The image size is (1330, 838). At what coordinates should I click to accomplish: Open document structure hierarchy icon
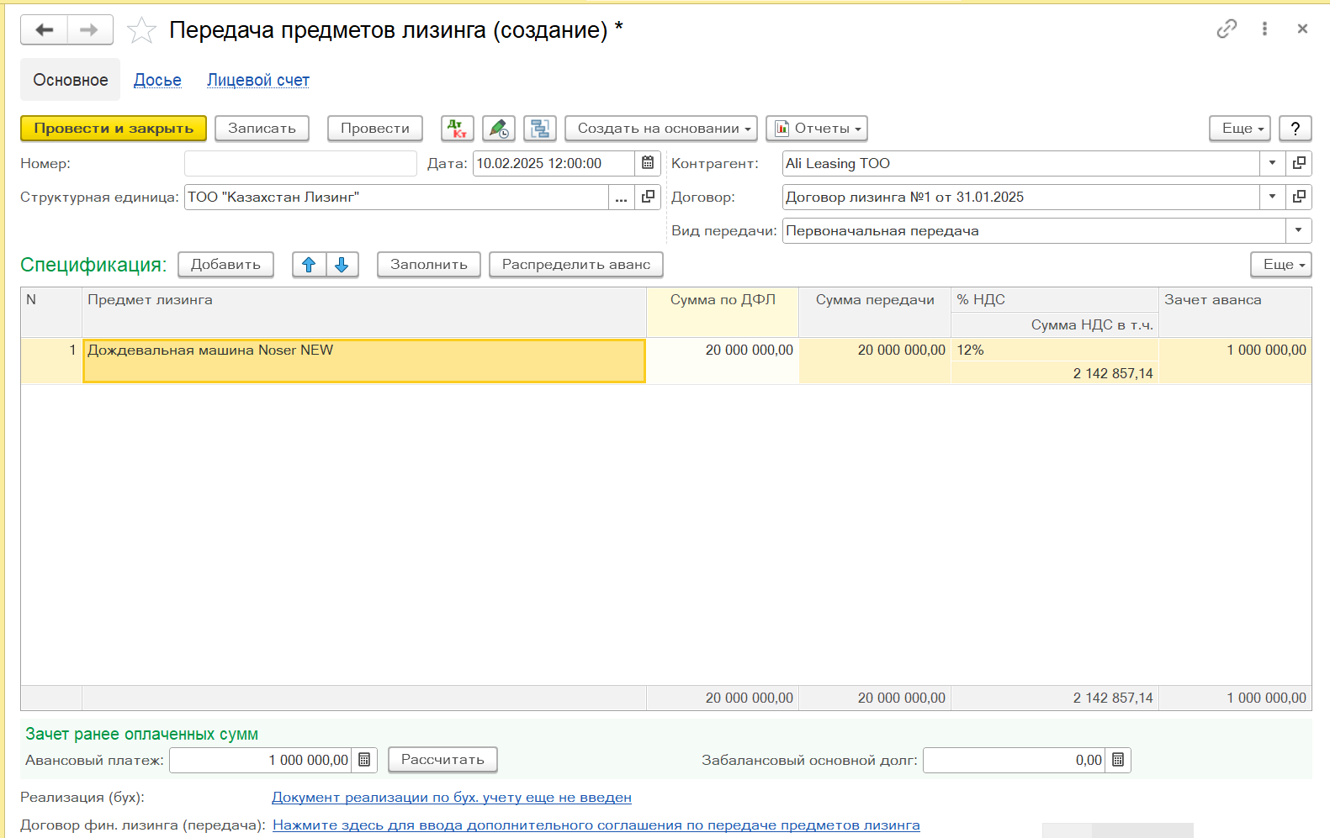(540, 129)
